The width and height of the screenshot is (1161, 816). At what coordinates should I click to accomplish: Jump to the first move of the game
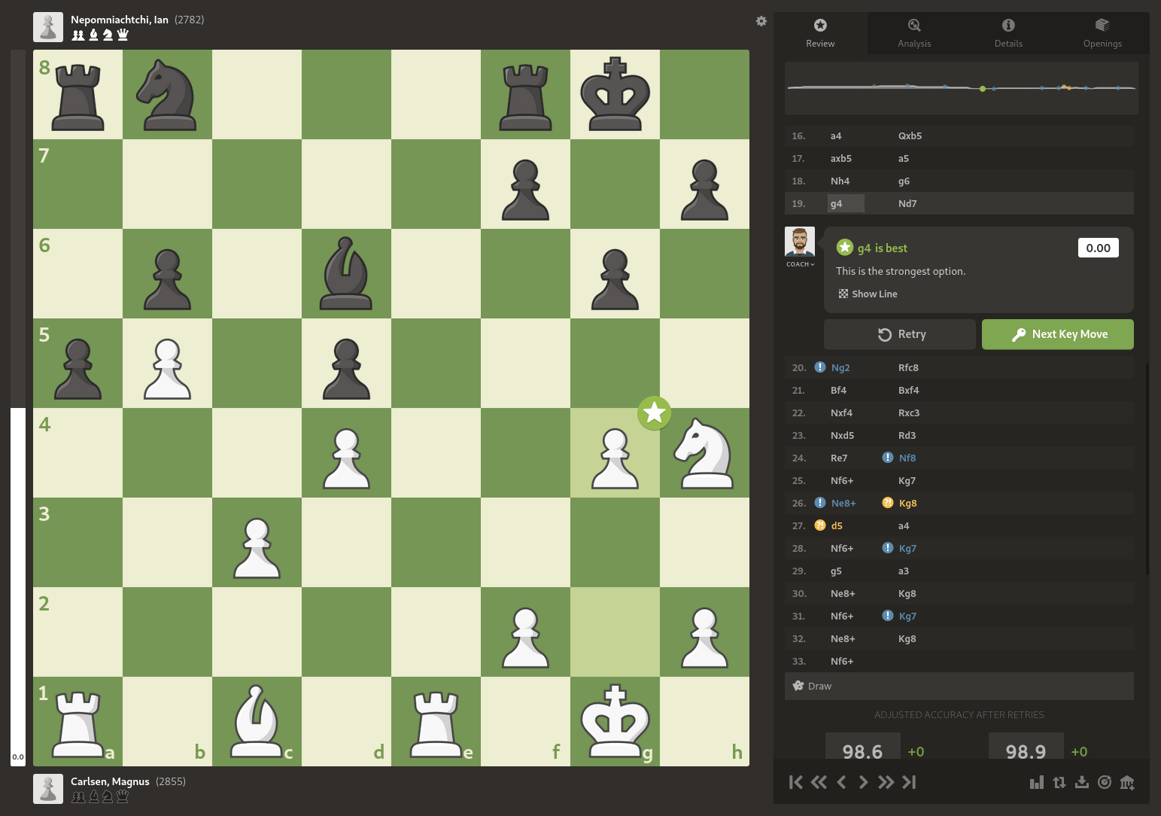pyautogui.click(x=795, y=782)
